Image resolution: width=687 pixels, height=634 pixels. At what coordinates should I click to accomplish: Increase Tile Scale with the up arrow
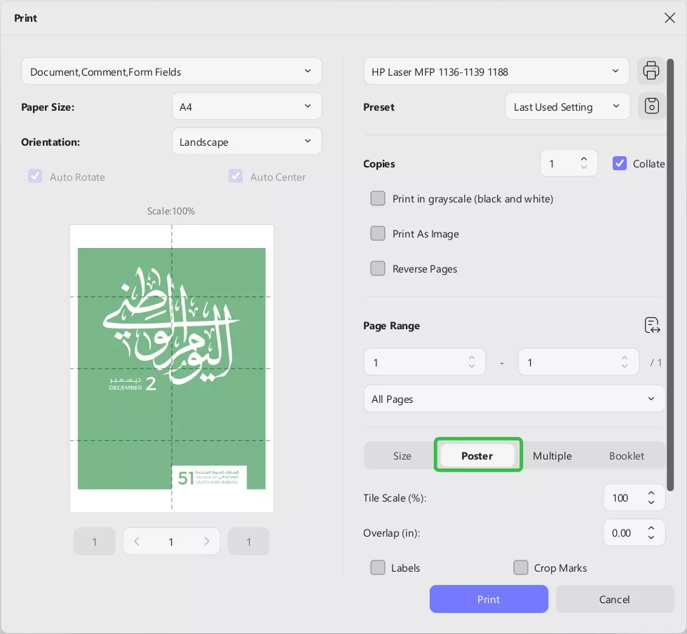coord(651,492)
